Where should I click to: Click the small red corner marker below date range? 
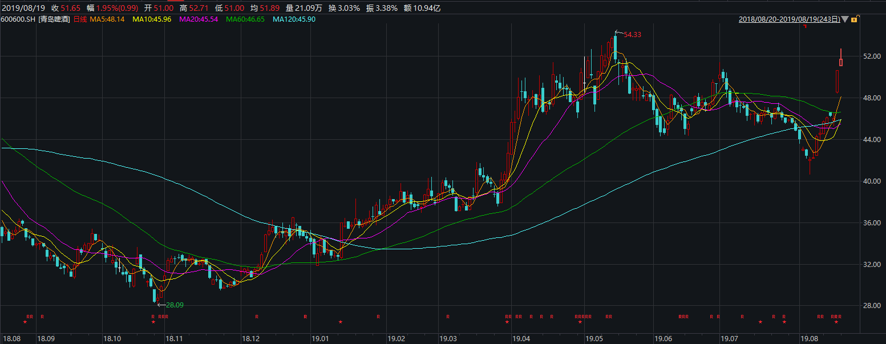point(804,27)
